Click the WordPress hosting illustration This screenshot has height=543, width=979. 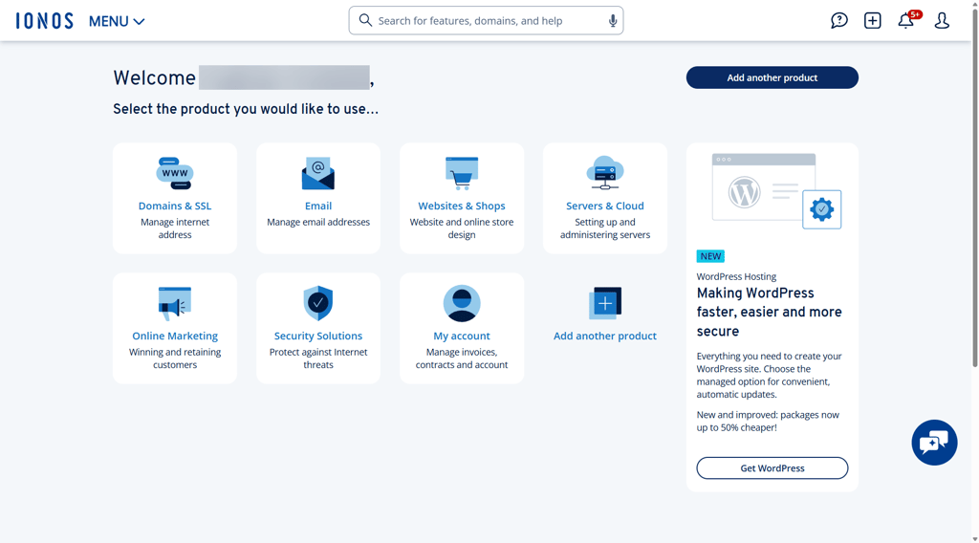776,191
